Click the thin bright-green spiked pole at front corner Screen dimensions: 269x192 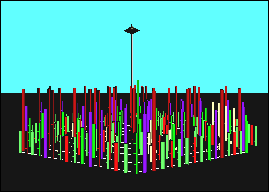tap(137, 153)
